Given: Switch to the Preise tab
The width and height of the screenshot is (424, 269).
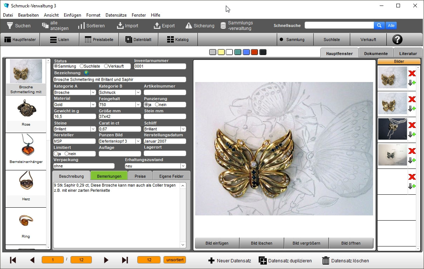Looking at the screenshot, I should pos(140,176).
